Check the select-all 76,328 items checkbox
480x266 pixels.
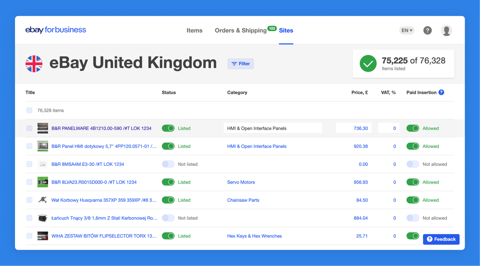29,110
